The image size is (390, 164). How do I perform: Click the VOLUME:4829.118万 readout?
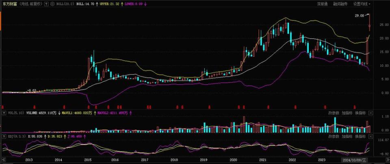pos(41,113)
